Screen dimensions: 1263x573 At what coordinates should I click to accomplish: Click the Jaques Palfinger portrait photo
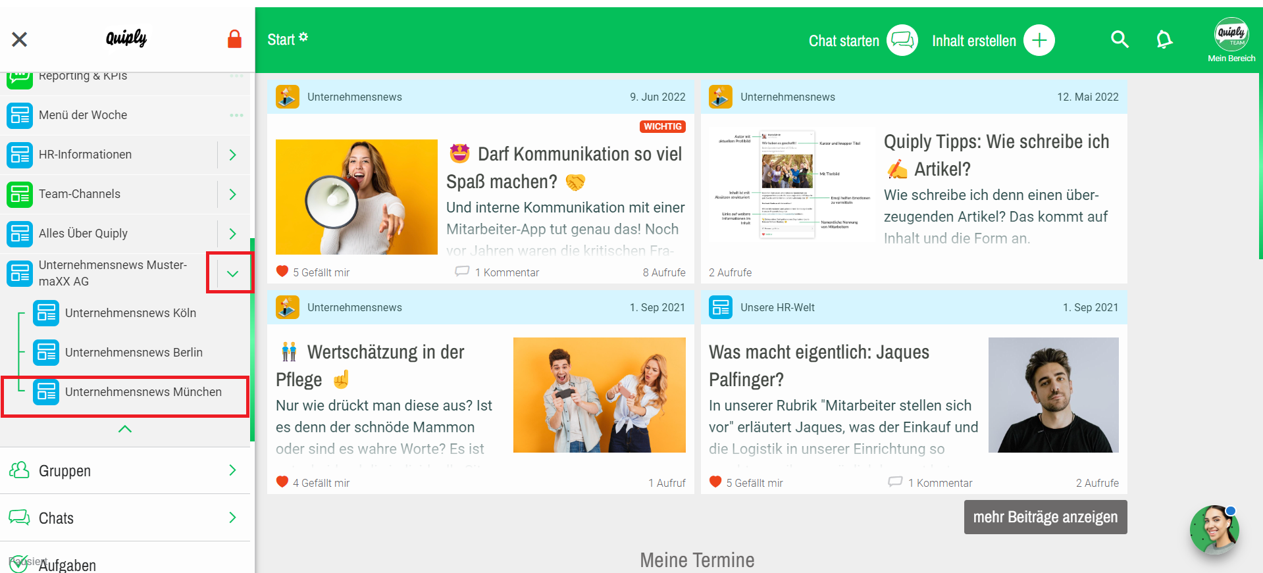1054,395
